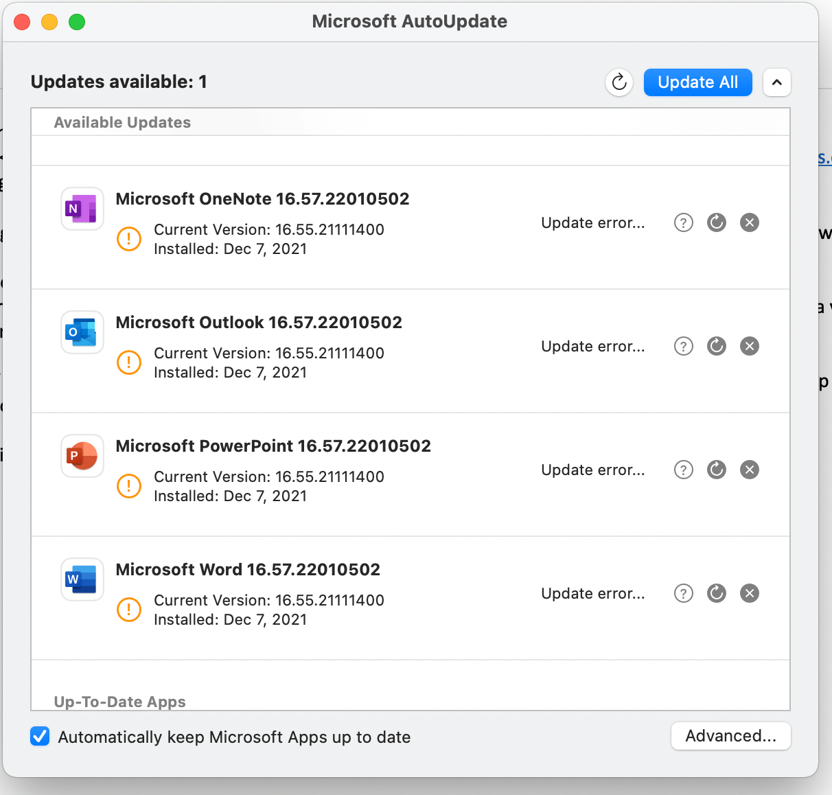
Task: Close the Microsoft AutoUpdate window
Action: pyautogui.click(x=22, y=22)
